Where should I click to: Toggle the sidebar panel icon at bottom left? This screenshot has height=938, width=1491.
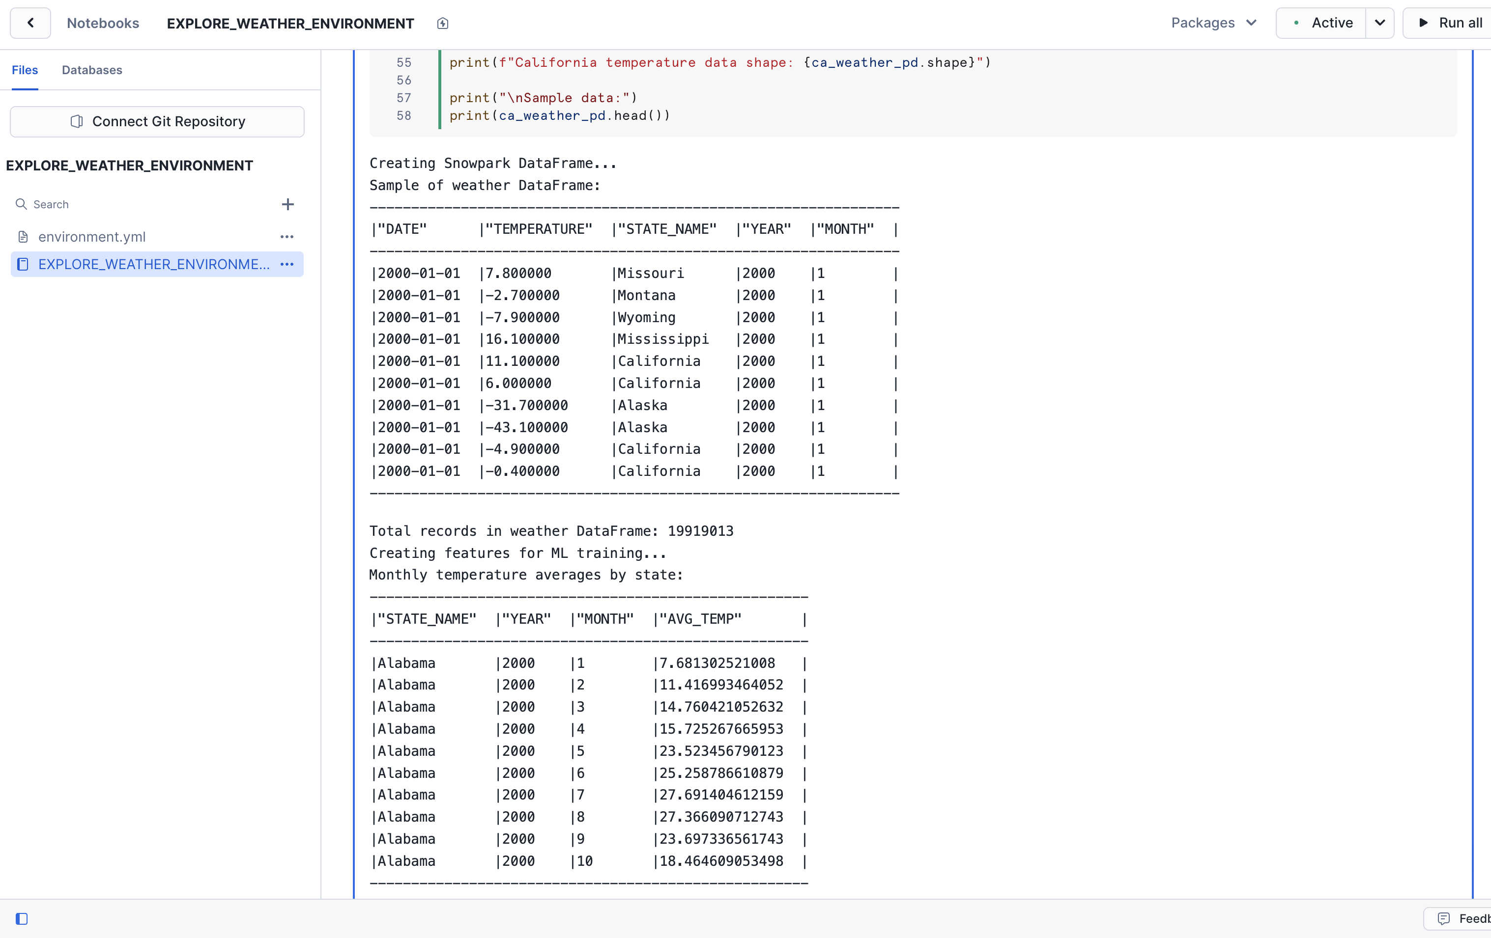click(22, 918)
